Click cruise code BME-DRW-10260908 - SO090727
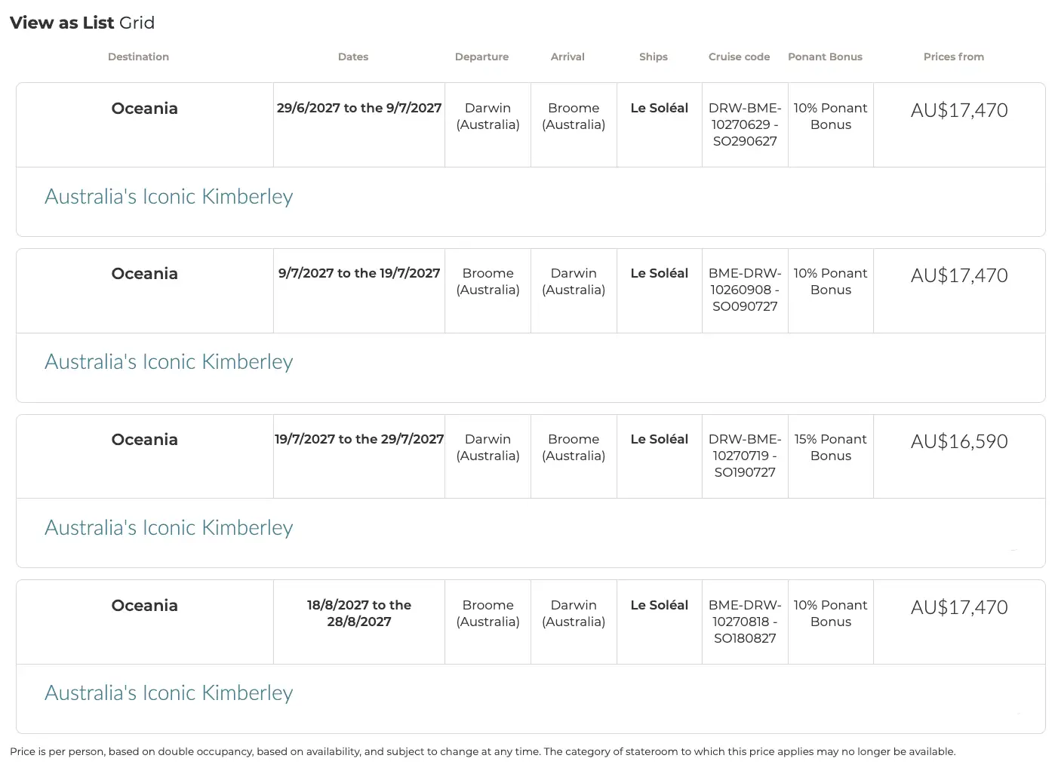1055x783 pixels. 745,290
